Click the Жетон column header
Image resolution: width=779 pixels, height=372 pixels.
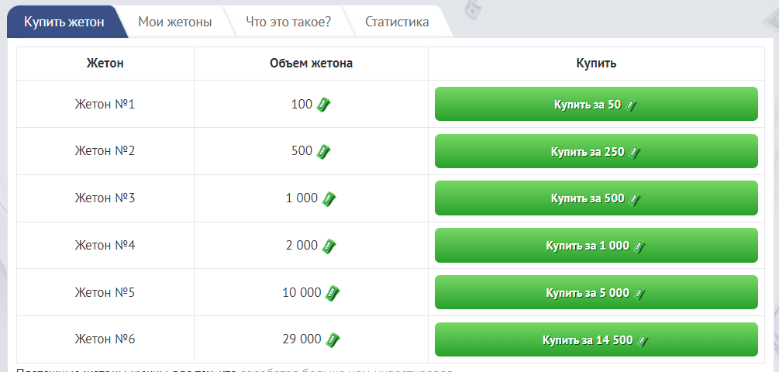pos(105,64)
